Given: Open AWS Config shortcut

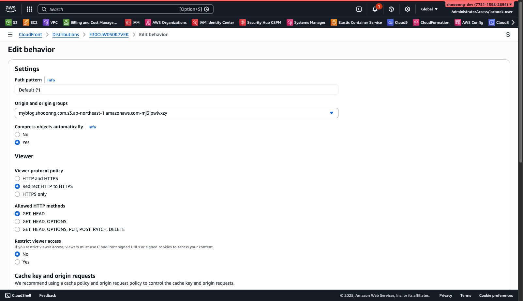Looking at the screenshot, I should 469,22.
